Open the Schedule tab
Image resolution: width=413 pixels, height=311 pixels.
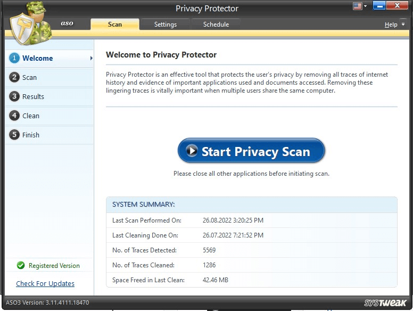(x=216, y=24)
